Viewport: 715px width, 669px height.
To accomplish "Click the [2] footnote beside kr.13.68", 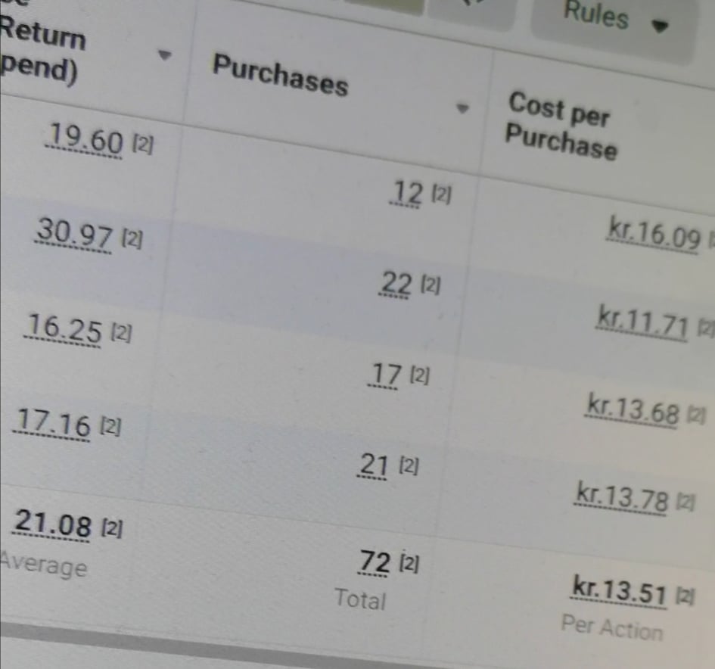I will point(696,415).
